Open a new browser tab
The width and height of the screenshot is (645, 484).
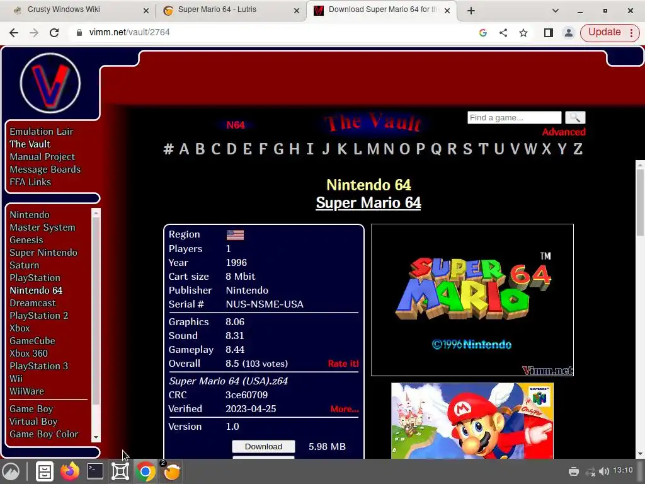tap(471, 11)
